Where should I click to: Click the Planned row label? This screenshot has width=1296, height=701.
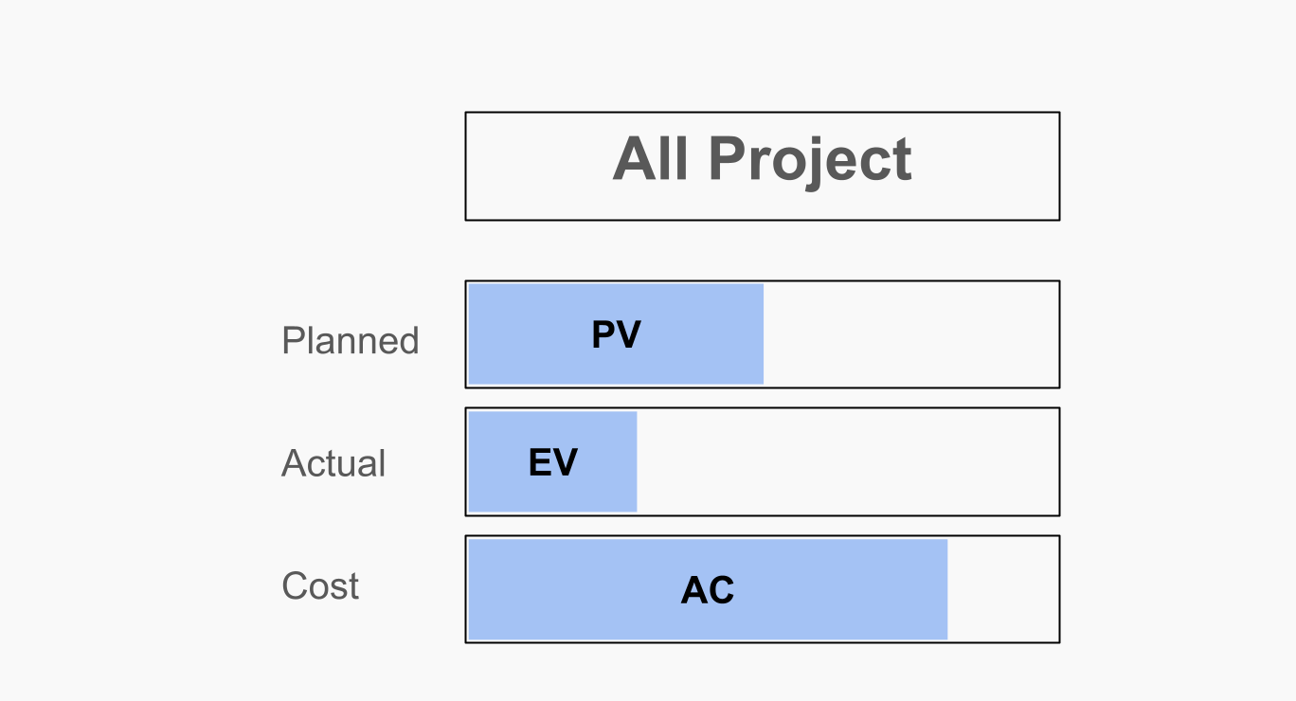coord(350,341)
